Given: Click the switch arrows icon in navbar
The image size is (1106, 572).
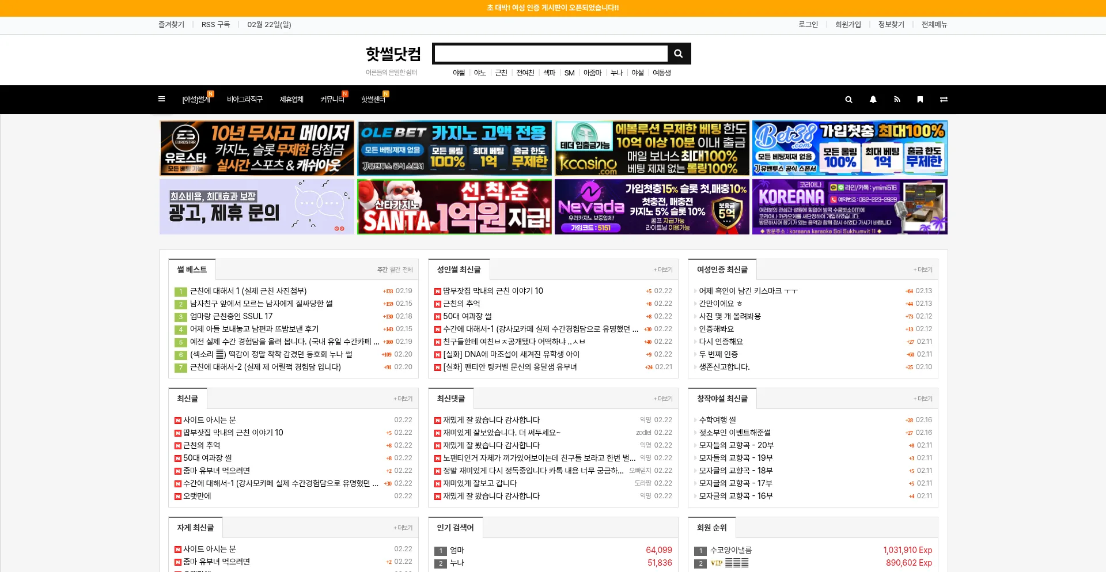Looking at the screenshot, I should coord(944,100).
